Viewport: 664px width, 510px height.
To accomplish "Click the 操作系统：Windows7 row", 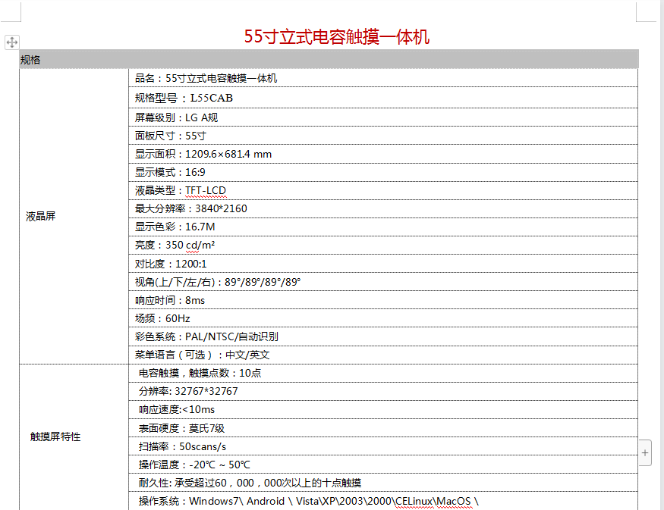I will (383, 501).
